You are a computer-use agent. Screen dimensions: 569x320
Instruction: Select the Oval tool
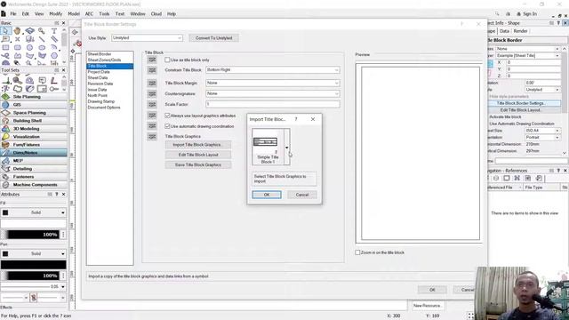click(x=42, y=47)
